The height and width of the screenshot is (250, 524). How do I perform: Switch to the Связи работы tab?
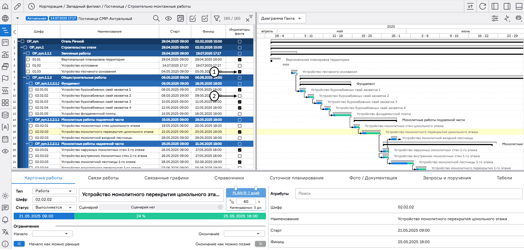(103, 178)
